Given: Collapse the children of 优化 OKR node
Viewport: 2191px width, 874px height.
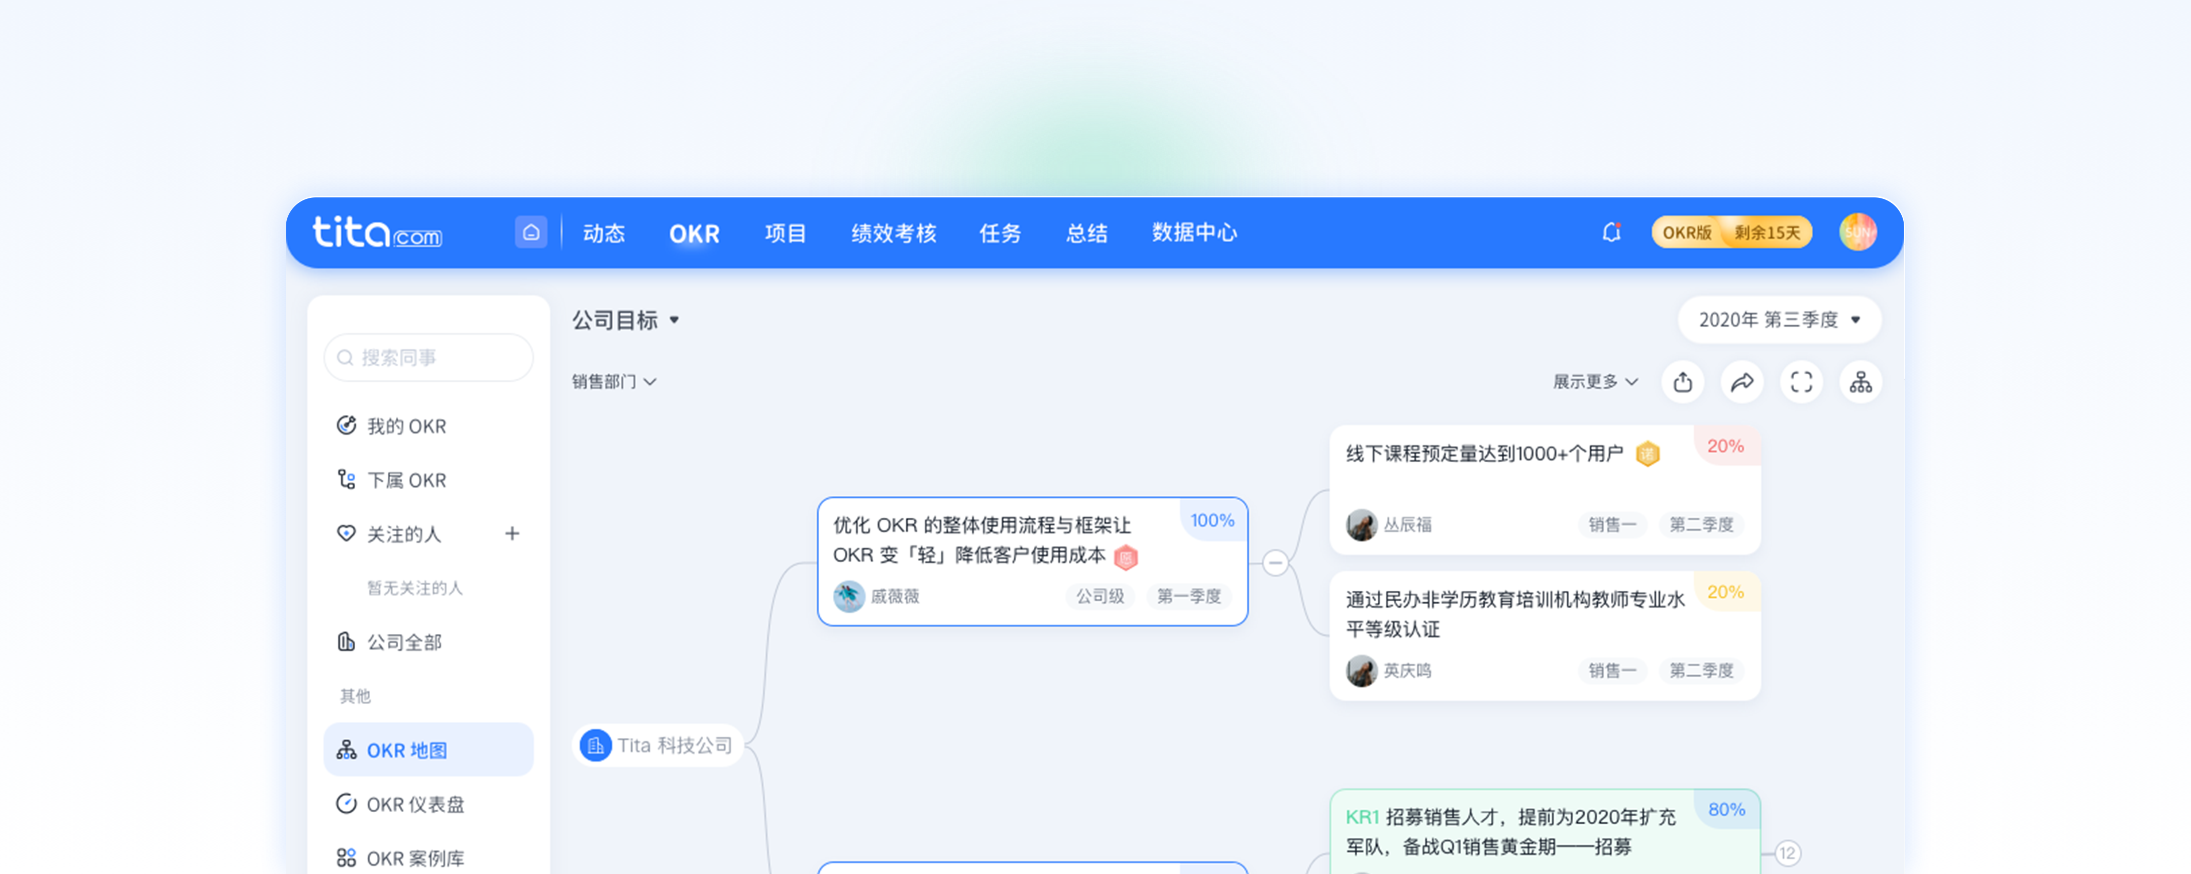Looking at the screenshot, I should click(x=1275, y=563).
